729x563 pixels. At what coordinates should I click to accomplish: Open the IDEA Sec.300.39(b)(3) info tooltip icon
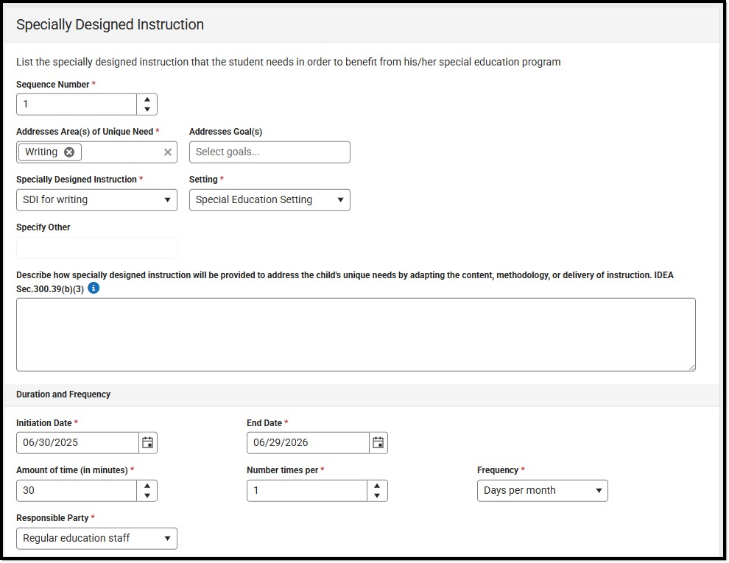94,288
